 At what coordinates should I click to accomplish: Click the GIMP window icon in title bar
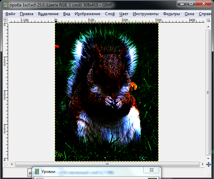pos(5,5)
